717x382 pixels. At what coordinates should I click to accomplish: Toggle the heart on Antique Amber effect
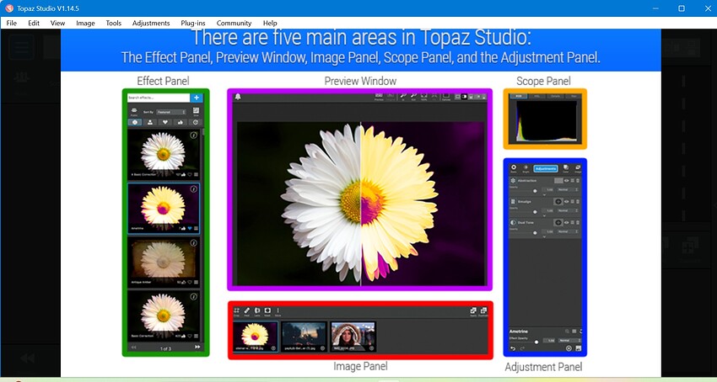[190, 282]
